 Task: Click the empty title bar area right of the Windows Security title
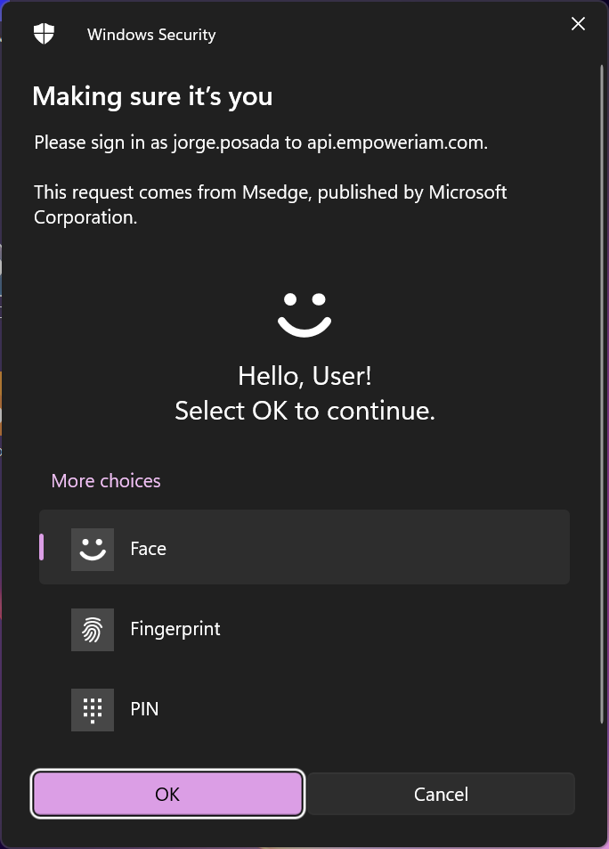pos(383,36)
